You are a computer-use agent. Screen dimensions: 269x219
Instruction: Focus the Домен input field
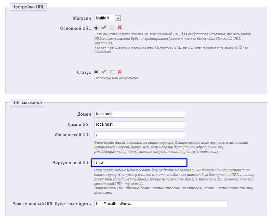point(139,114)
